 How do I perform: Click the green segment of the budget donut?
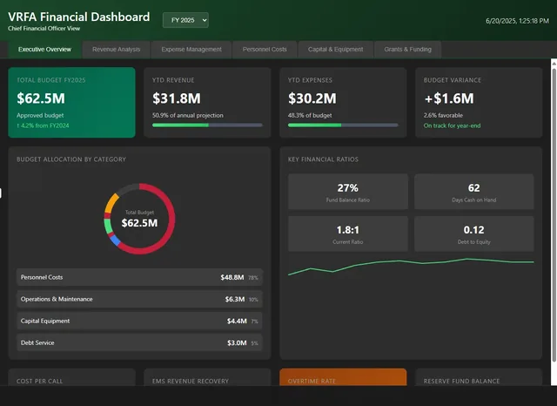[x=108, y=227]
